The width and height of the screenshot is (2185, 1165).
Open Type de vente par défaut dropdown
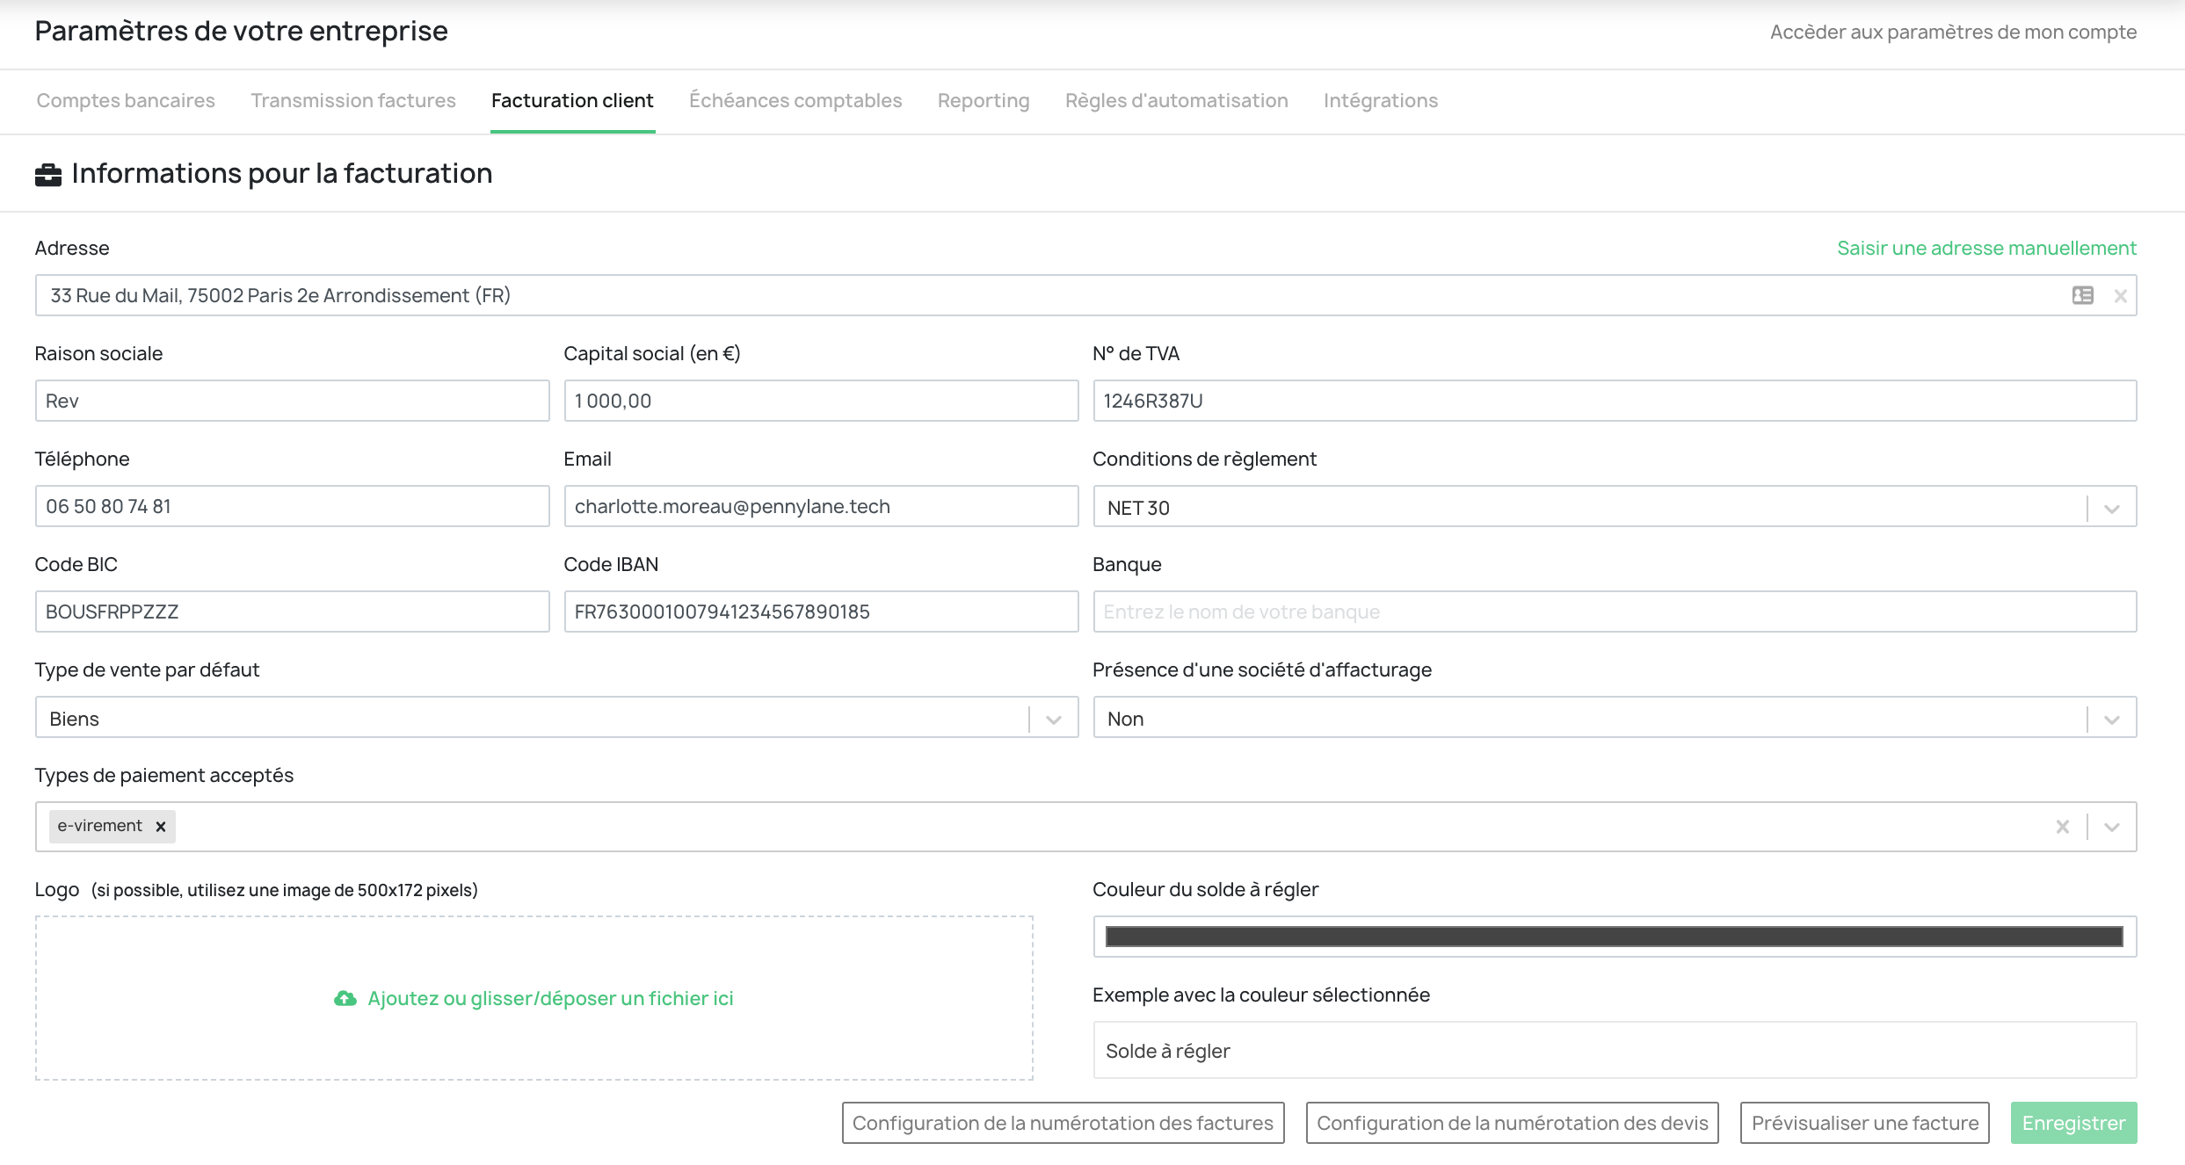(x=1053, y=719)
